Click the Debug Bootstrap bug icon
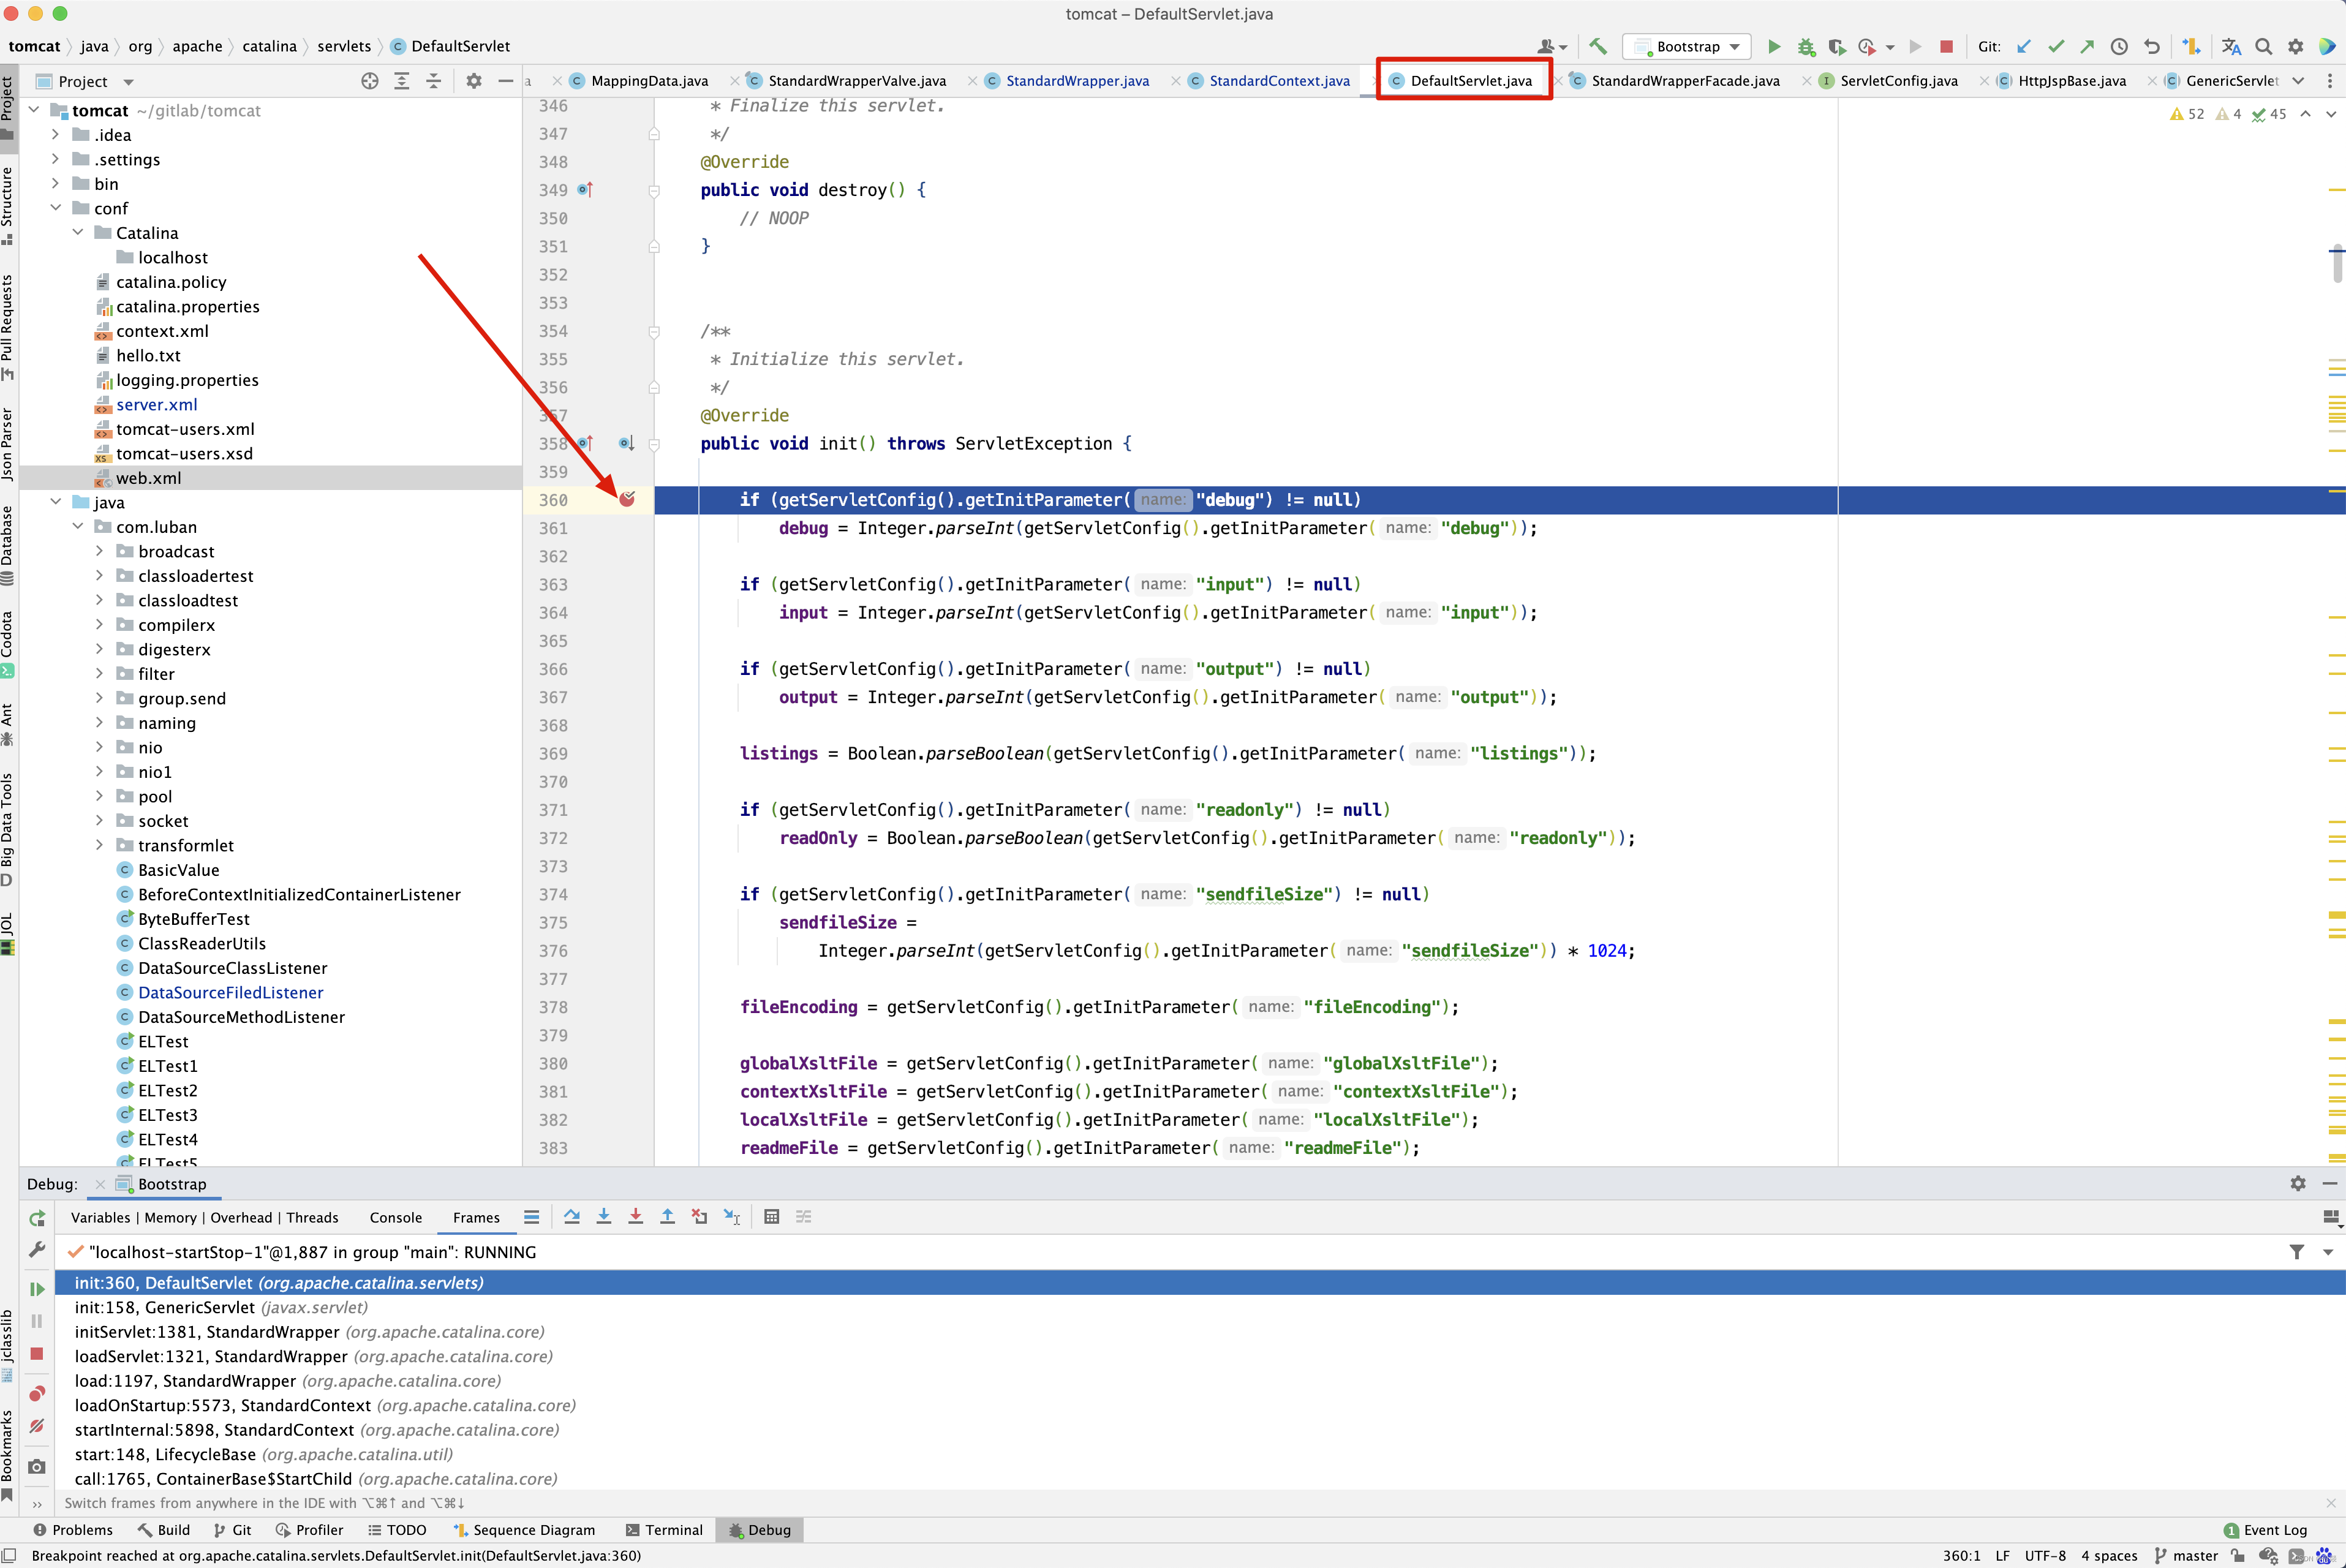The image size is (2346, 1568). (1806, 46)
